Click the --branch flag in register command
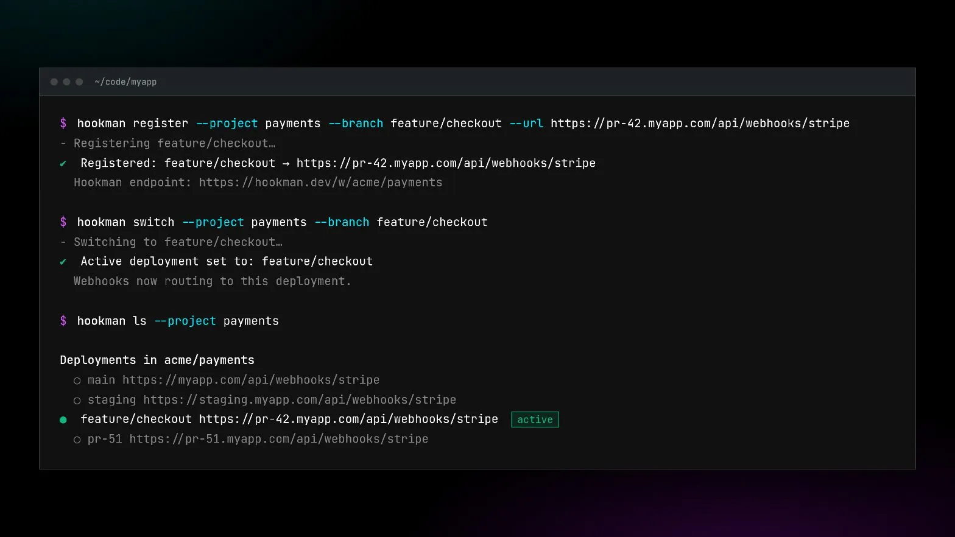955x537 pixels. coord(356,123)
